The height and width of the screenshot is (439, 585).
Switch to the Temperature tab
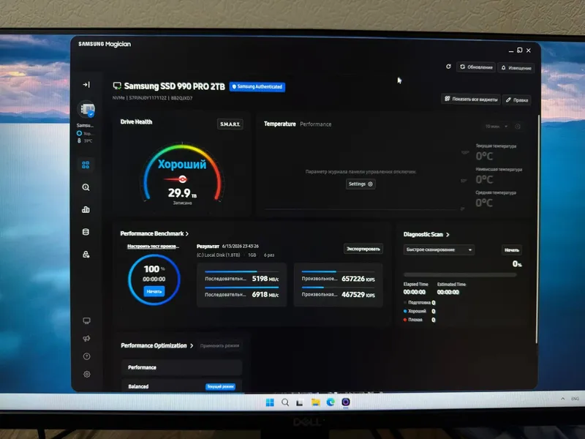pos(280,124)
